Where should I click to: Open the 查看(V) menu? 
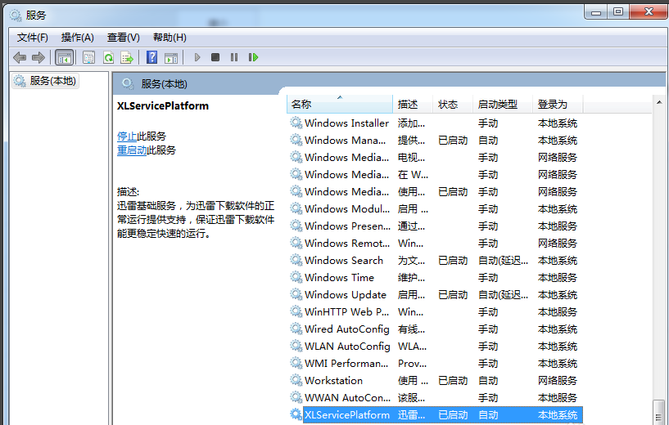click(124, 38)
